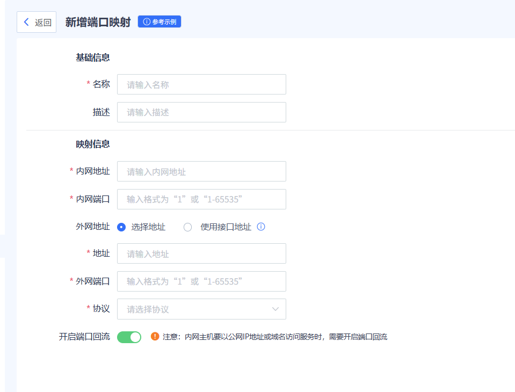The width and height of the screenshot is (515, 392).
Task: Click the 地址 input field
Action: (201, 253)
